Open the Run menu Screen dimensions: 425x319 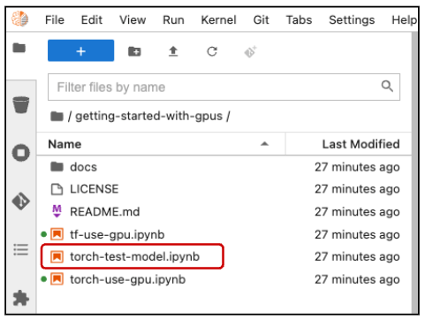tap(173, 20)
